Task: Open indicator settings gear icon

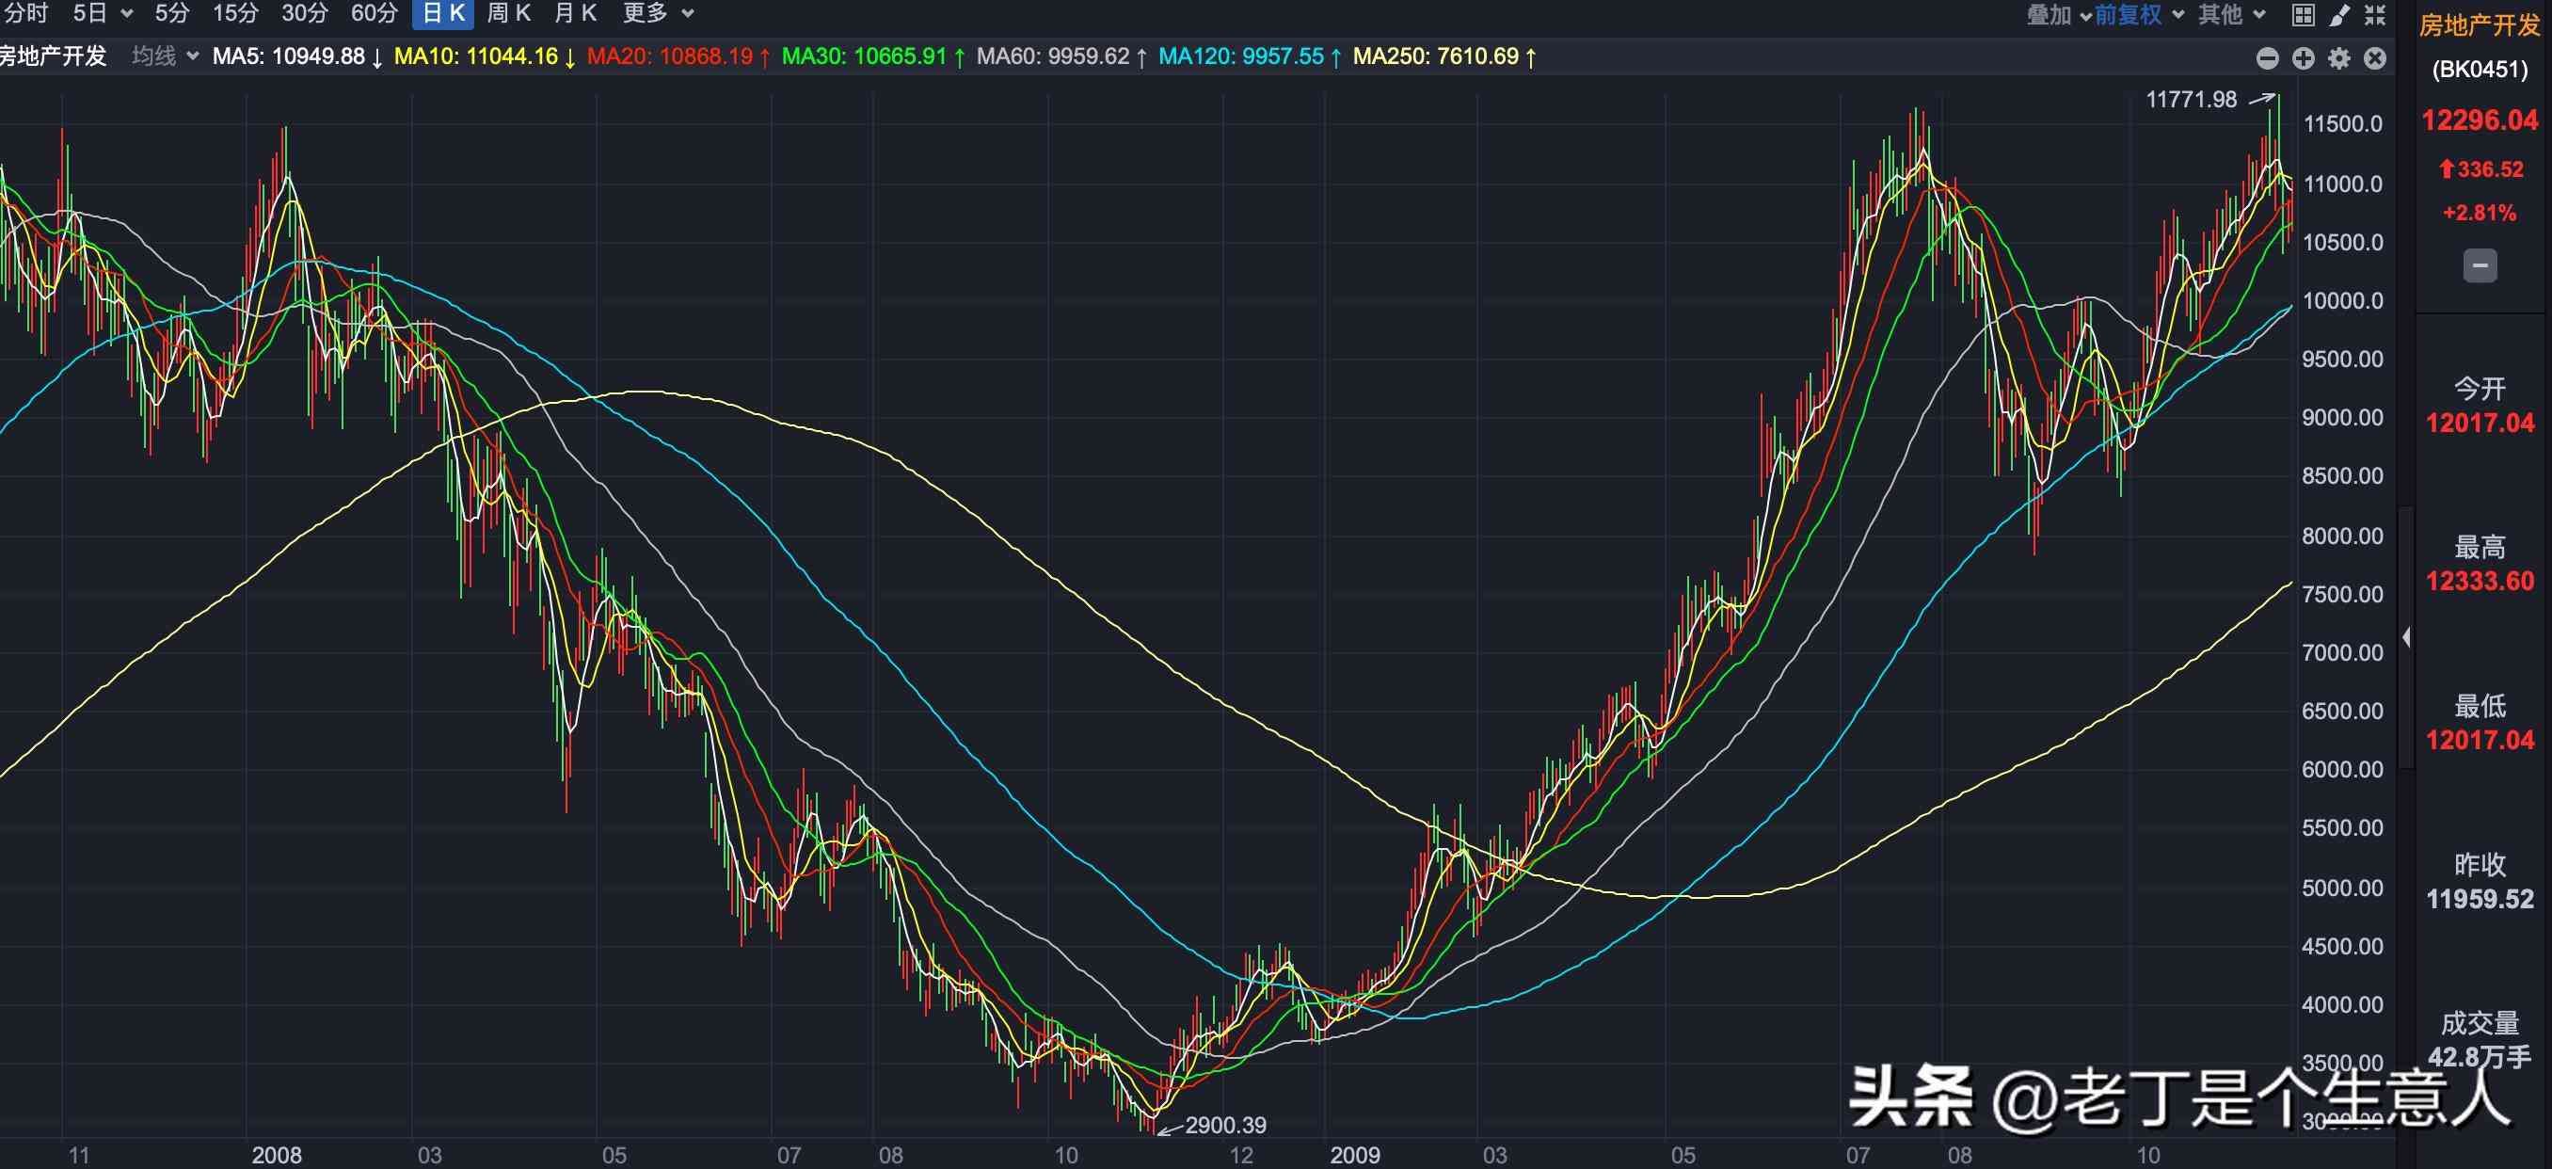Action: tap(2339, 58)
